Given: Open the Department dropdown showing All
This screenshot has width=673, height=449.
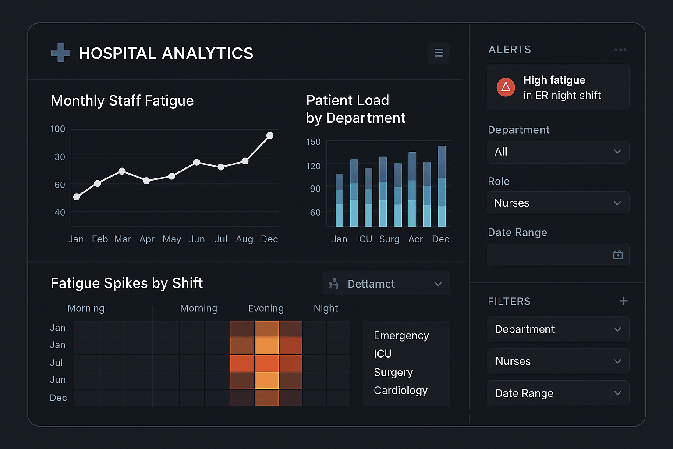Looking at the screenshot, I should tap(558, 152).
